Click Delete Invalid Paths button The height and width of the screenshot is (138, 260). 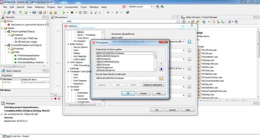click(153, 85)
